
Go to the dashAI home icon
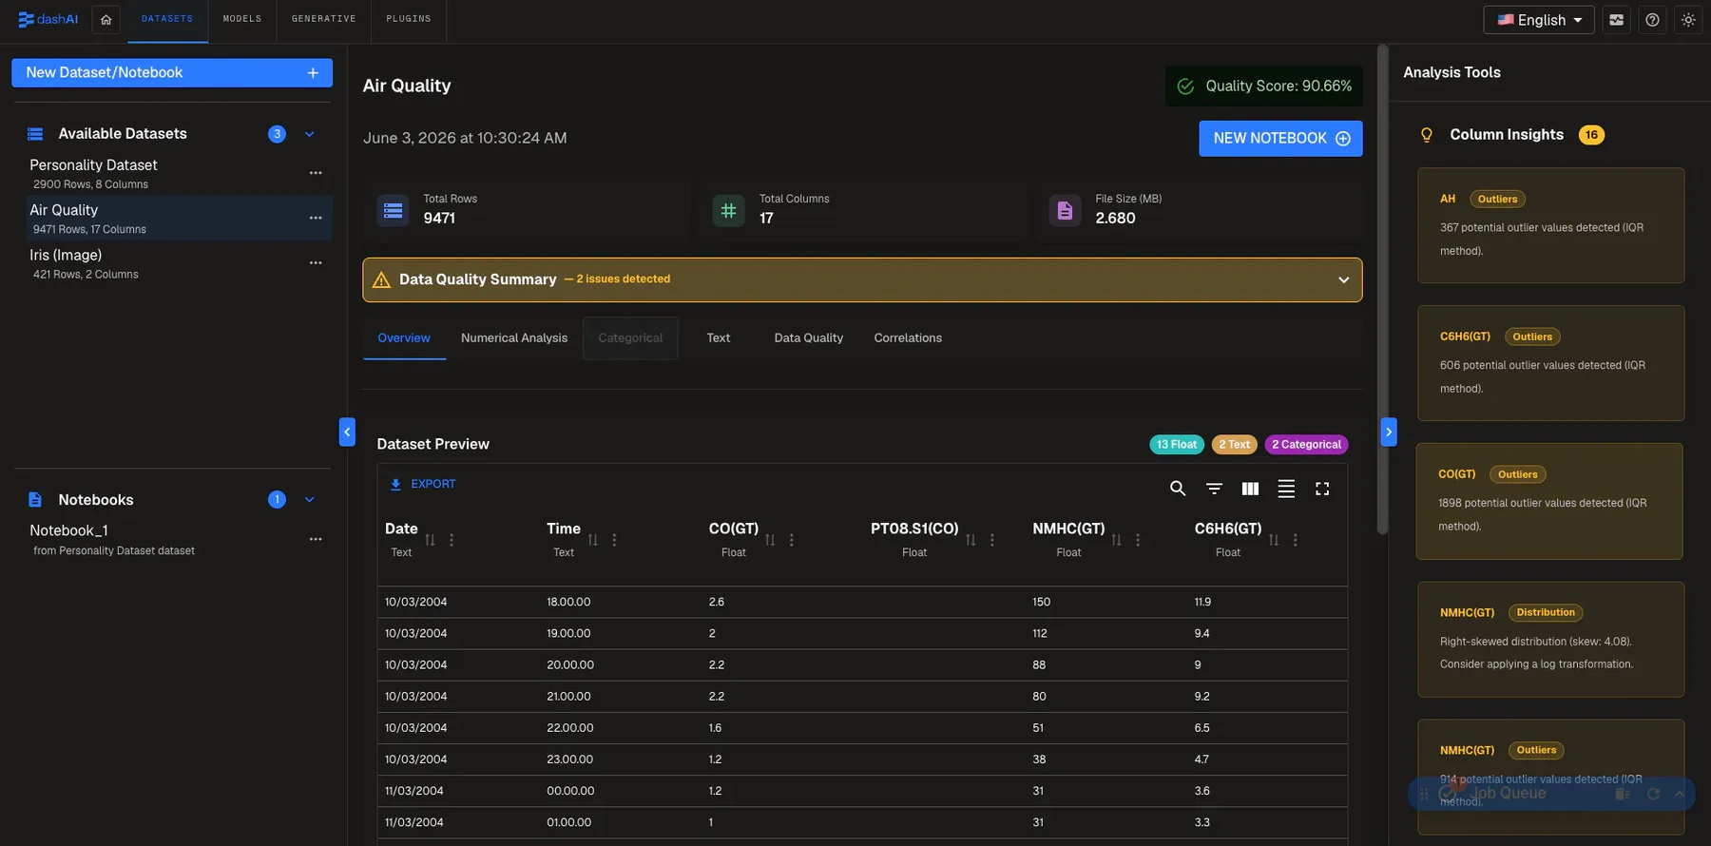(x=106, y=20)
